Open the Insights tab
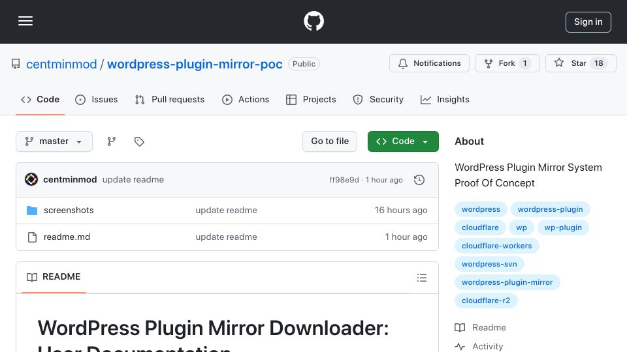The image size is (627, 352). (x=445, y=99)
